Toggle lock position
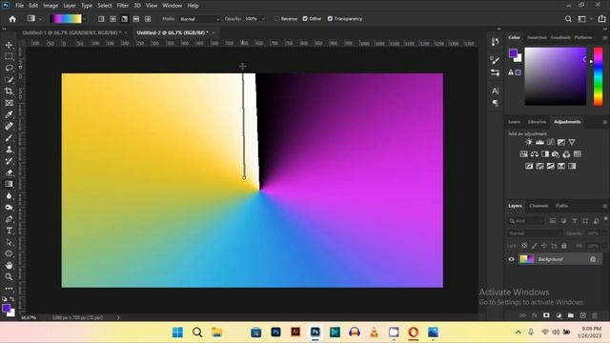The height and width of the screenshot is (343, 610). coord(544,246)
